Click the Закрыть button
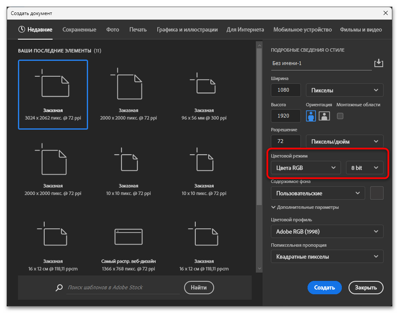 [x=366, y=288]
